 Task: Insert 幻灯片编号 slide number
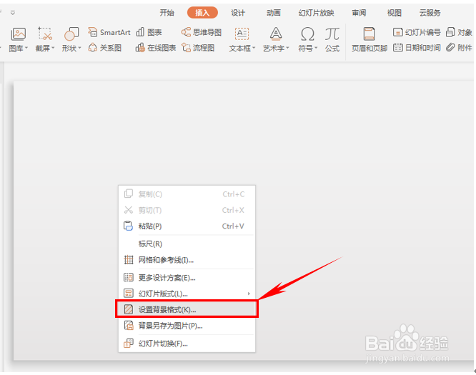coord(417,32)
